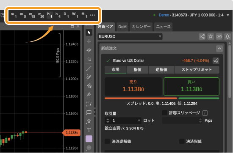Create price alert with bell icon

[227, 36]
